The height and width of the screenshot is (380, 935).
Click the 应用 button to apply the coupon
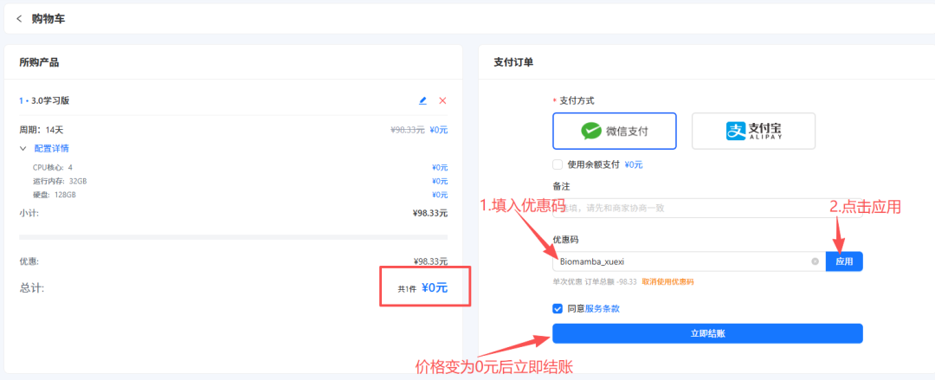(x=844, y=261)
